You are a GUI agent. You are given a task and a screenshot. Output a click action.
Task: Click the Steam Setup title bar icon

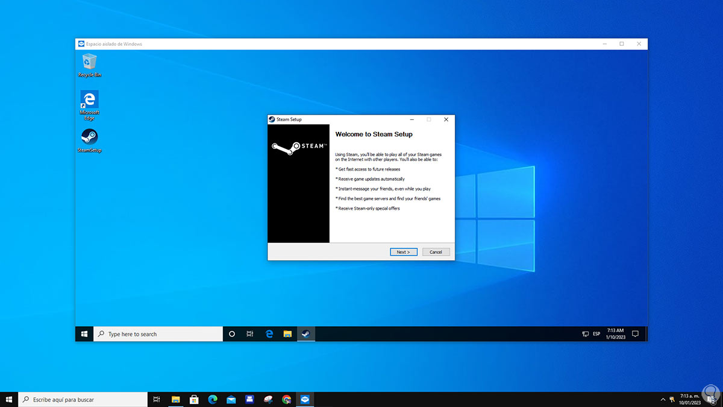(272, 119)
